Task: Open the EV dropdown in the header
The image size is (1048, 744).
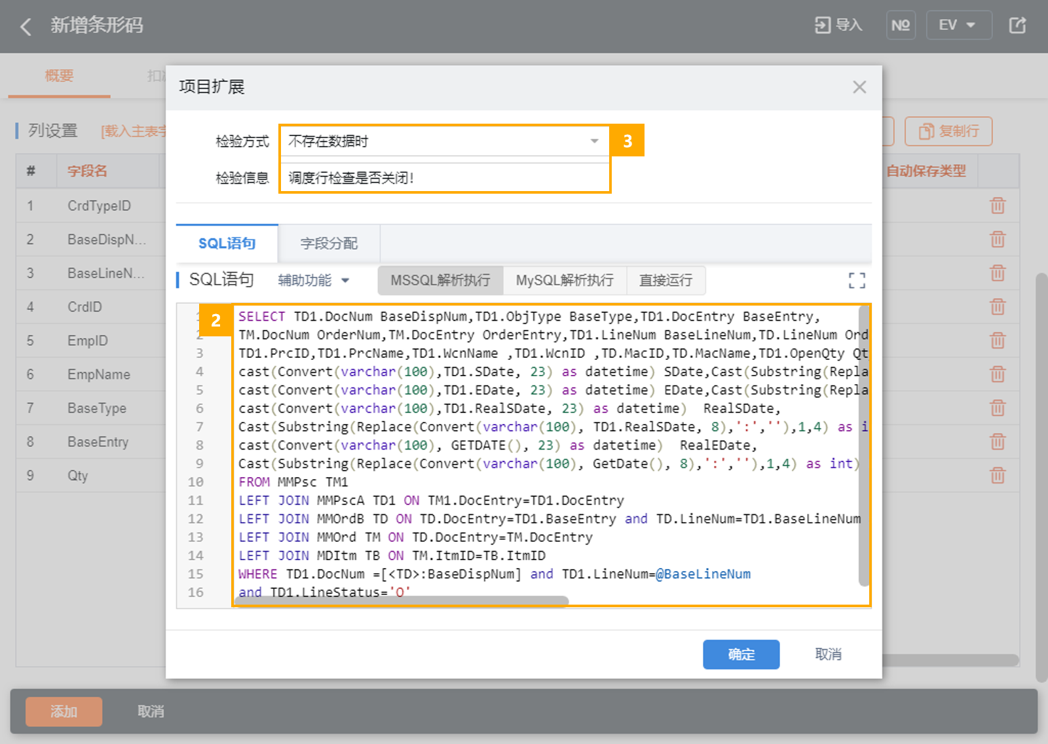Action: [x=959, y=25]
